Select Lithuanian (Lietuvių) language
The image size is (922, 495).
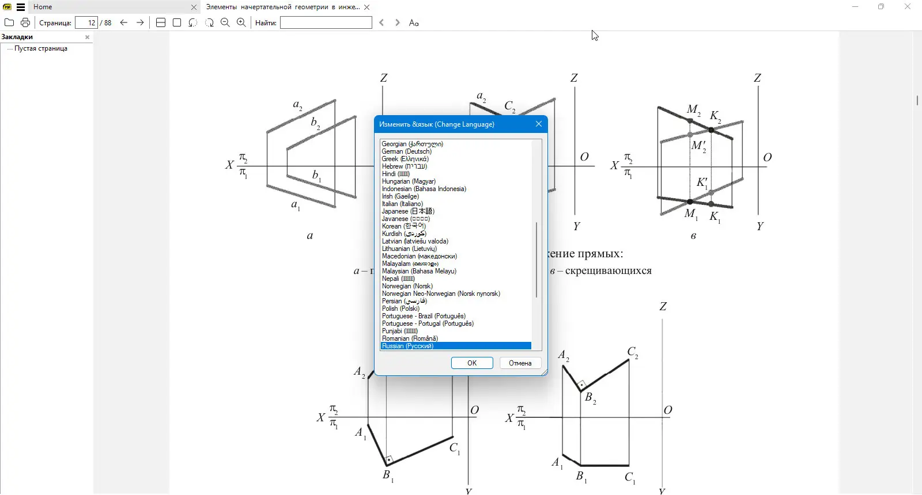(456, 249)
